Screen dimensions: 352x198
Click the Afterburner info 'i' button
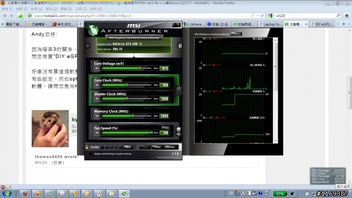tap(180, 46)
